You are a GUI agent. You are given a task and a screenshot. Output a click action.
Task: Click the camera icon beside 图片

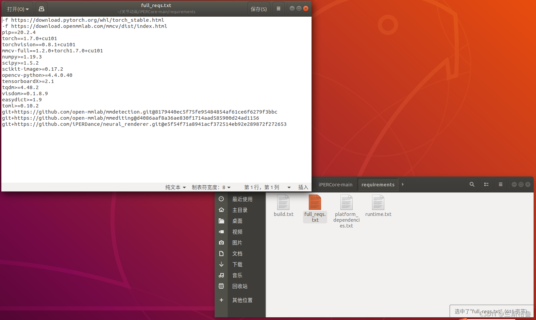point(221,242)
